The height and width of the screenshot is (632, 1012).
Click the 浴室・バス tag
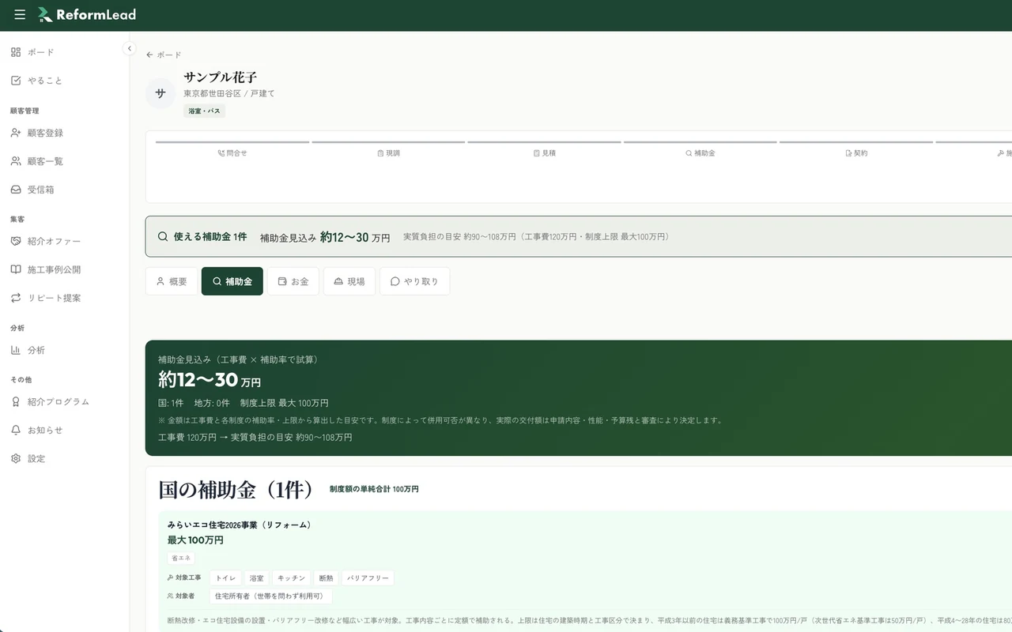click(x=205, y=111)
